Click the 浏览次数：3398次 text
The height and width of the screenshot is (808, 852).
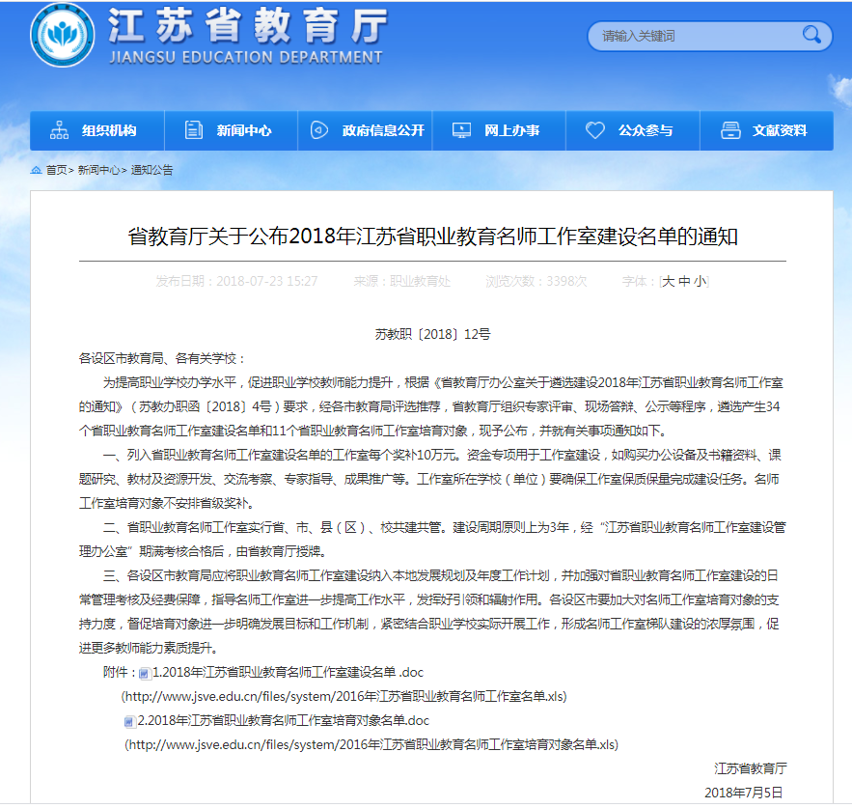(x=536, y=281)
